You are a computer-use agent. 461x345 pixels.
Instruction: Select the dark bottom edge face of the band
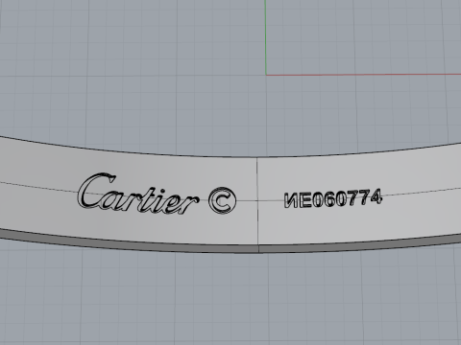point(230,248)
